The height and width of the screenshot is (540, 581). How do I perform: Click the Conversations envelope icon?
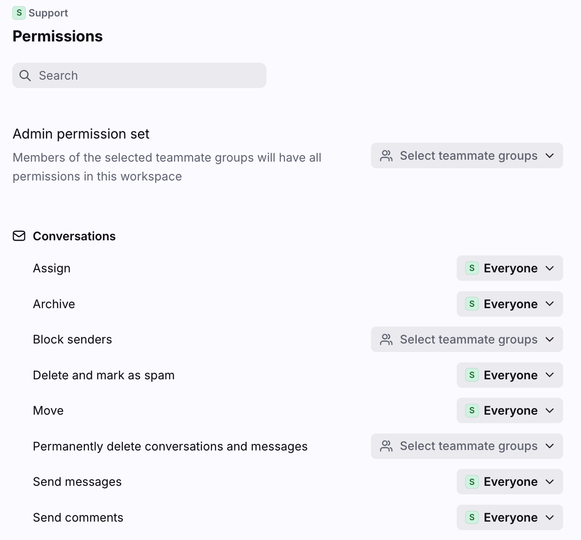click(19, 236)
